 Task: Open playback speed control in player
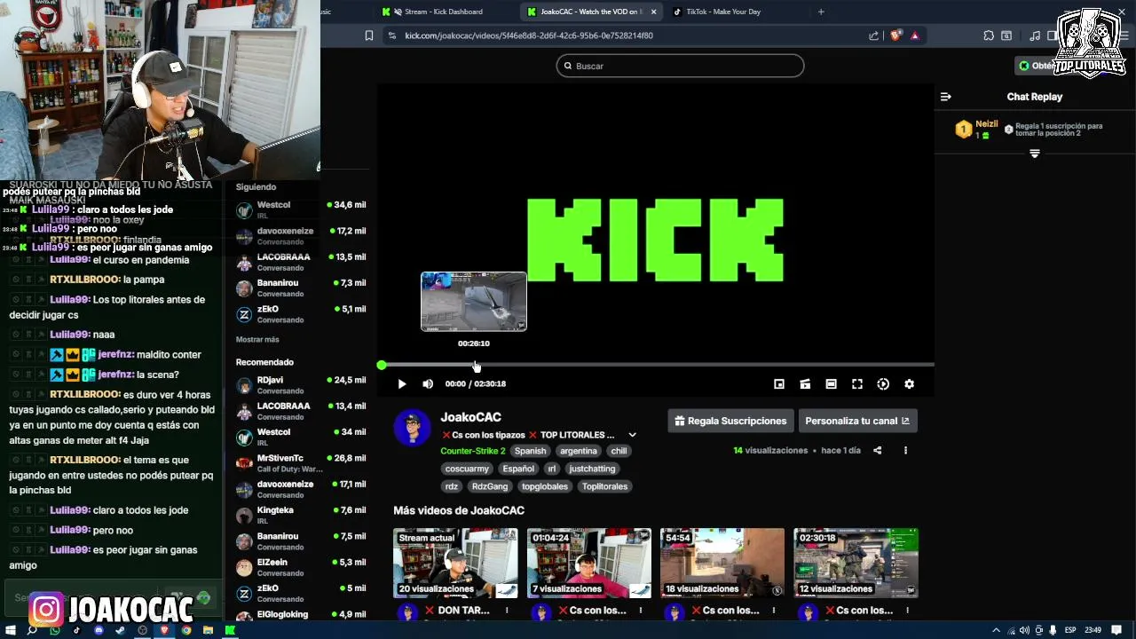pos(883,384)
